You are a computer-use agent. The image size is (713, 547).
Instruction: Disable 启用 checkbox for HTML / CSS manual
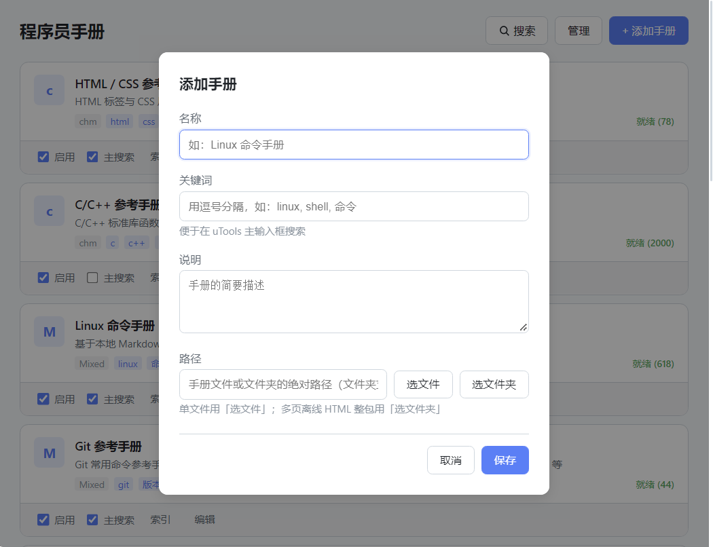pyautogui.click(x=43, y=157)
